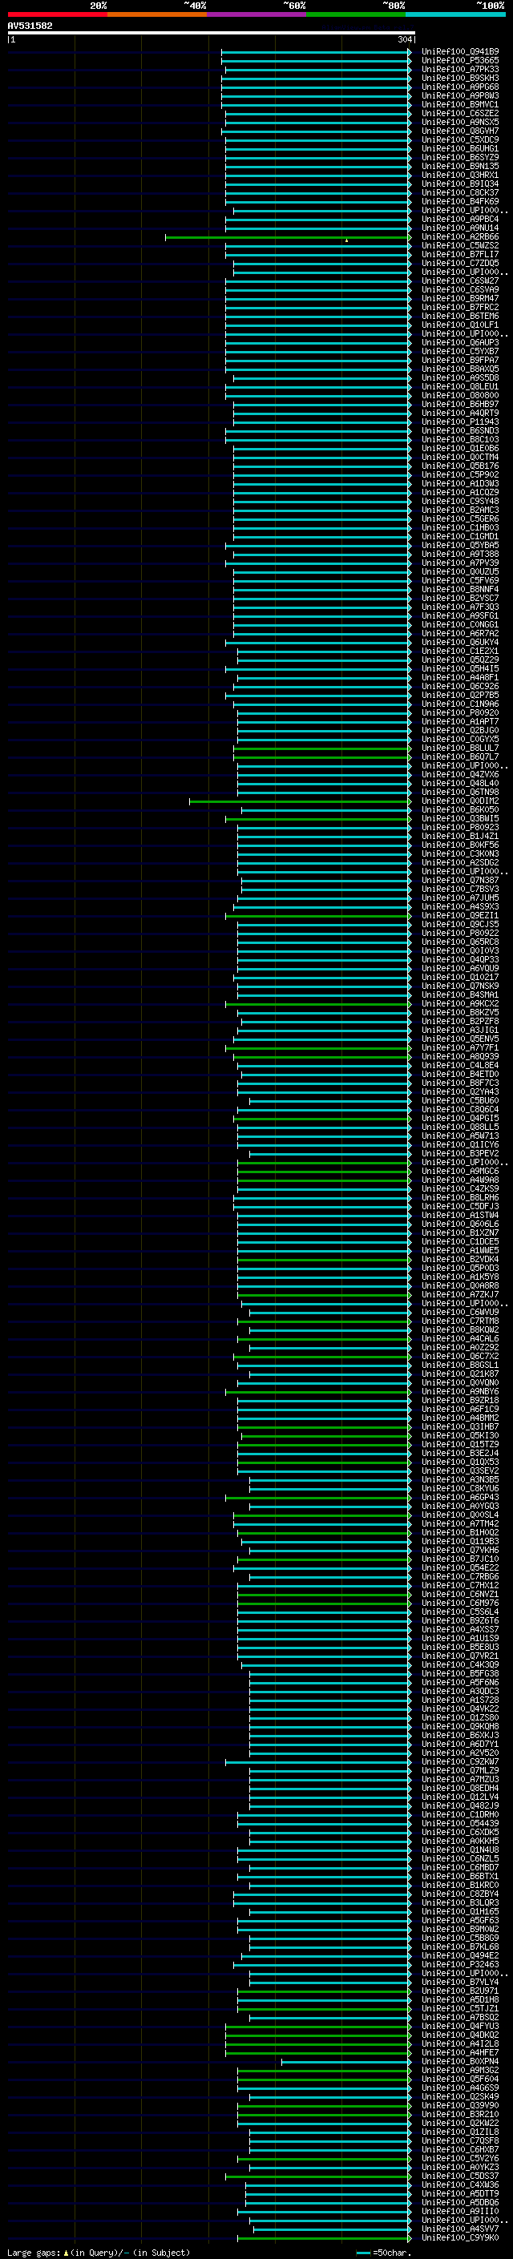Screen dimensions: 513x2259
Task: Select the UniRef100_Q8GVH7 label
Action: [x=459, y=131]
